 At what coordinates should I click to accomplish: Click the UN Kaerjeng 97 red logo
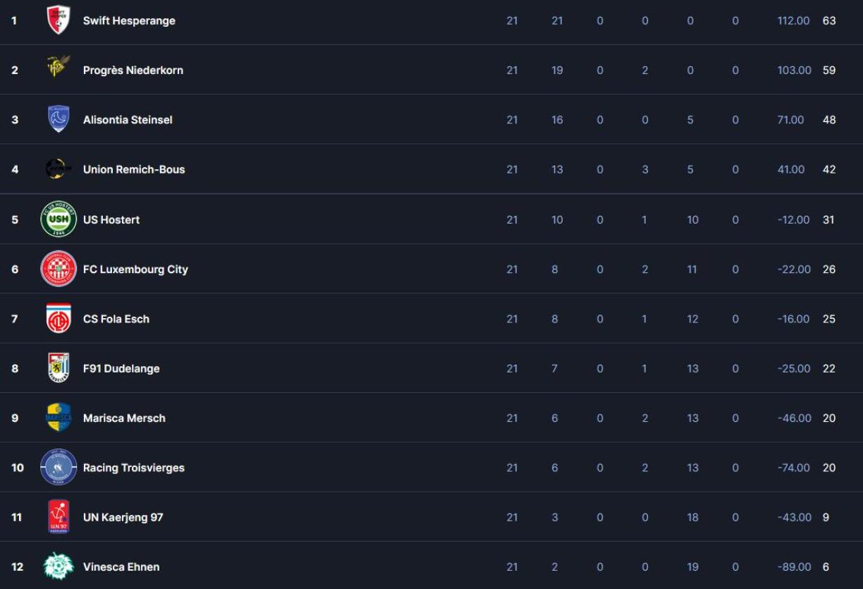coord(59,517)
